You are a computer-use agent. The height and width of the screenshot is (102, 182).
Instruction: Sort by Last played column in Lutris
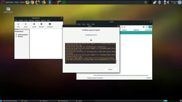148,30
